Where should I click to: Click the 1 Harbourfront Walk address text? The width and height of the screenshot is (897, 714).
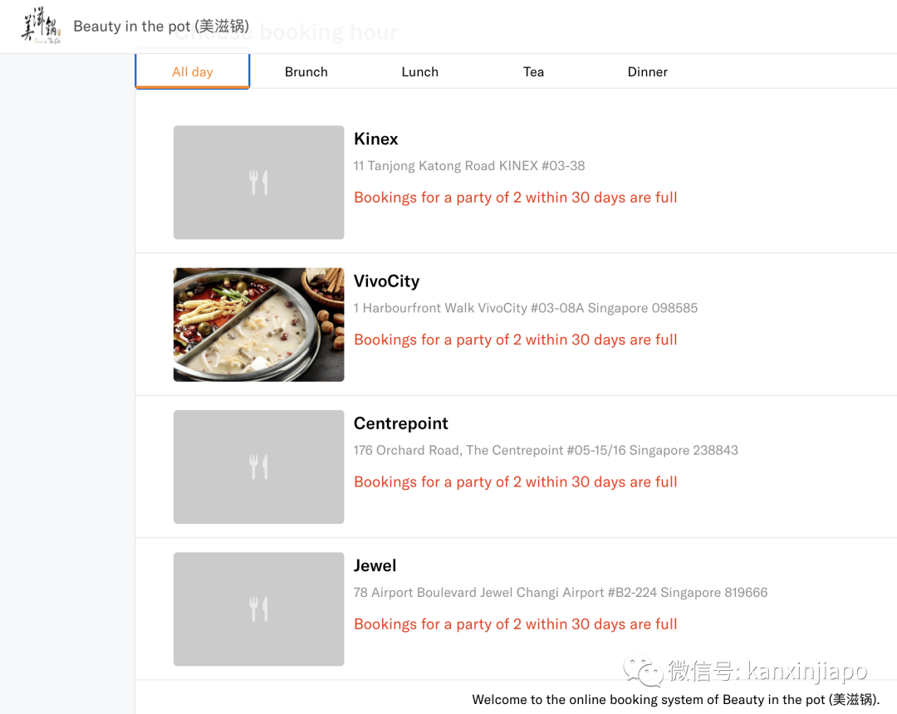point(525,308)
